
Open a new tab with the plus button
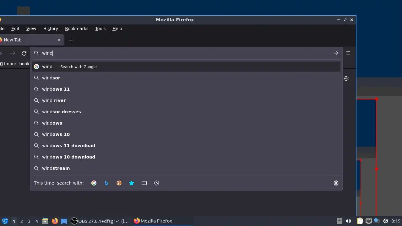(71, 40)
